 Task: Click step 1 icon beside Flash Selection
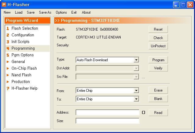pos(8,28)
